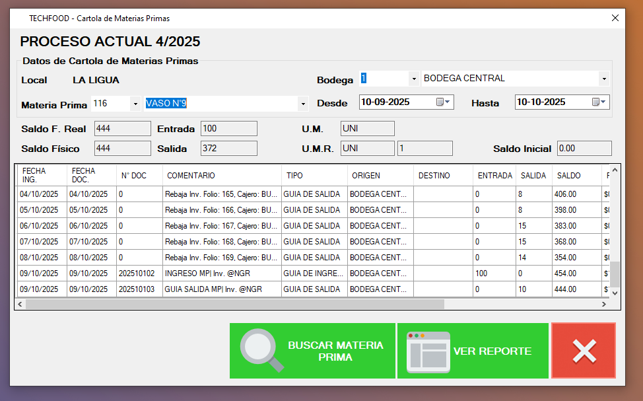
Task: Click the red X close button
Action: click(584, 351)
